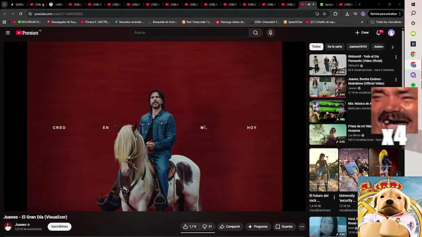This screenshot has height=237, width=422.
Task: Switch to the LAIKA browser tab
Action: point(56,5)
